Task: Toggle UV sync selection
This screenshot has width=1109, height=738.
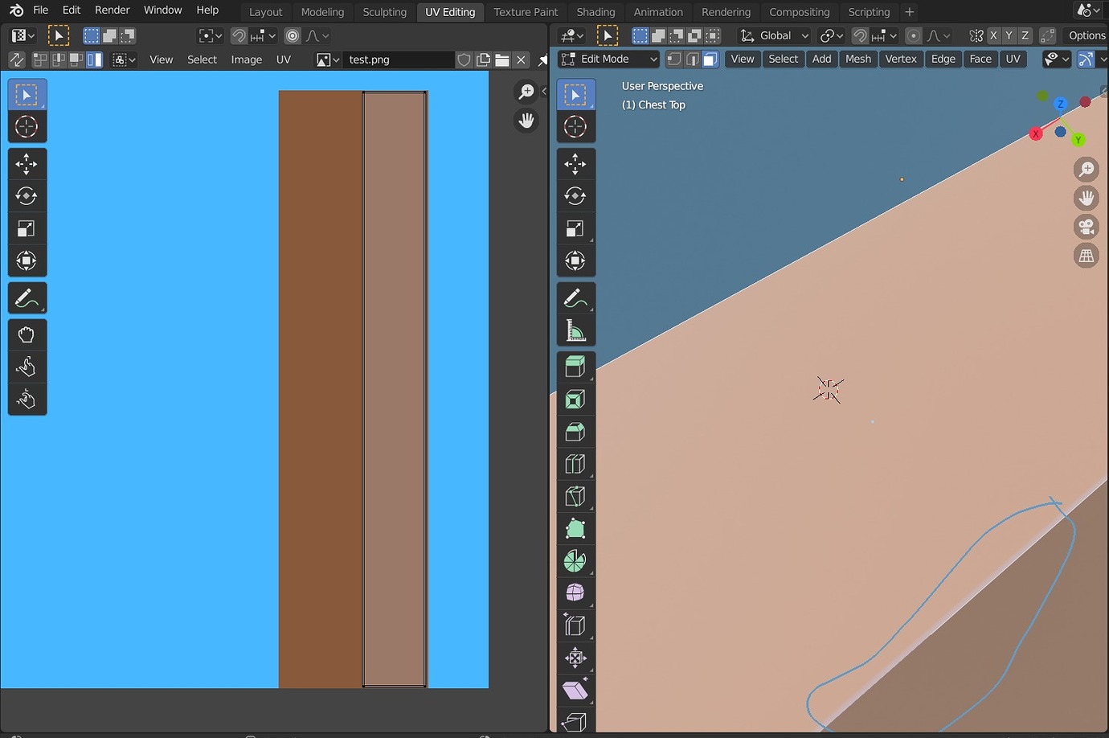Action: click(x=17, y=59)
